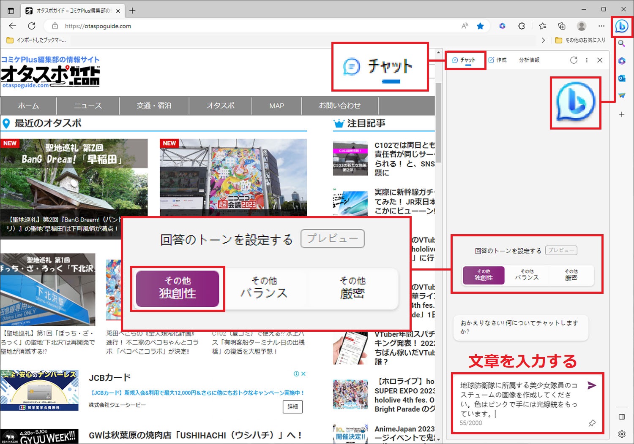Select the 厳密 (Precise) tone
The width and height of the screenshot is (634, 444).
[x=571, y=275]
